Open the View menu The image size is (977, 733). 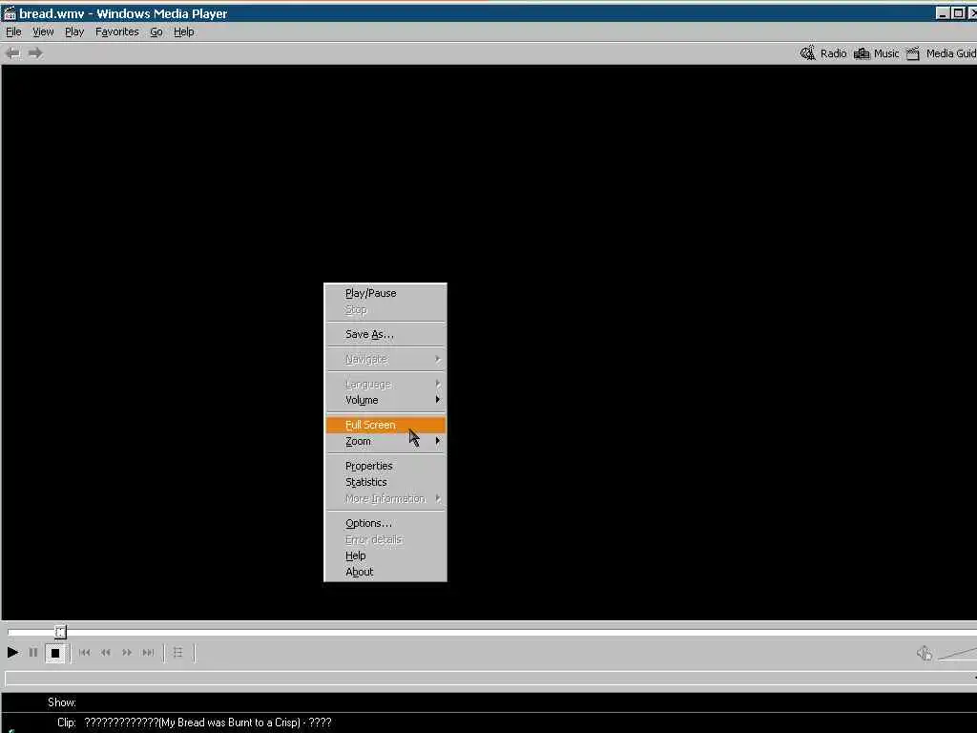point(43,31)
